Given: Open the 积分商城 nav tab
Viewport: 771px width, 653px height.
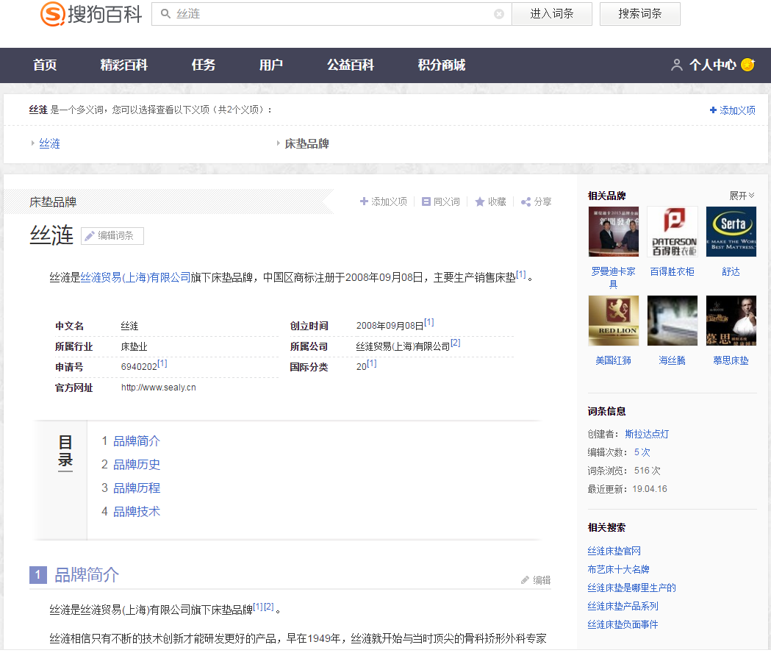Looking at the screenshot, I should pos(442,65).
